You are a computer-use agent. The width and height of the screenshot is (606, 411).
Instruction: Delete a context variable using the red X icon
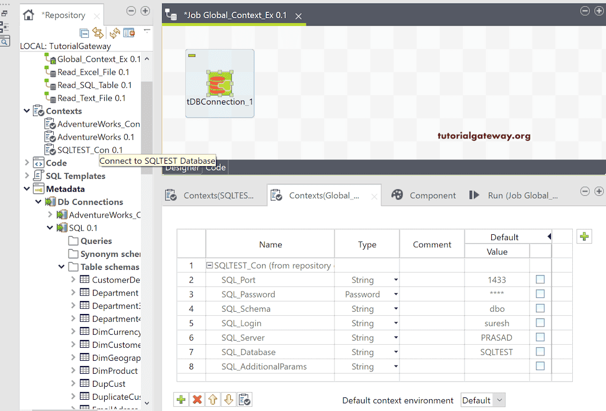(x=197, y=400)
